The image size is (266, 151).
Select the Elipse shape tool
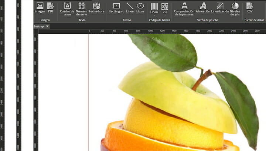coord(140,8)
